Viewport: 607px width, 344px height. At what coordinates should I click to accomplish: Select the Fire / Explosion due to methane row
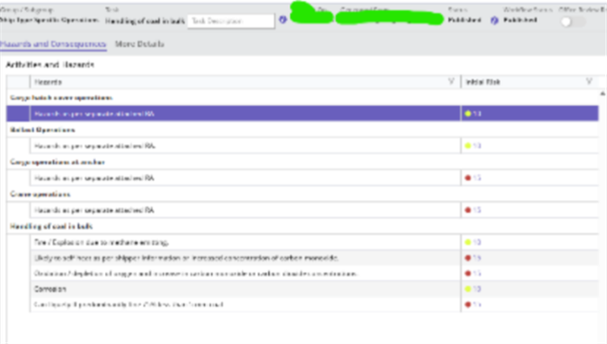(x=303, y=243)
